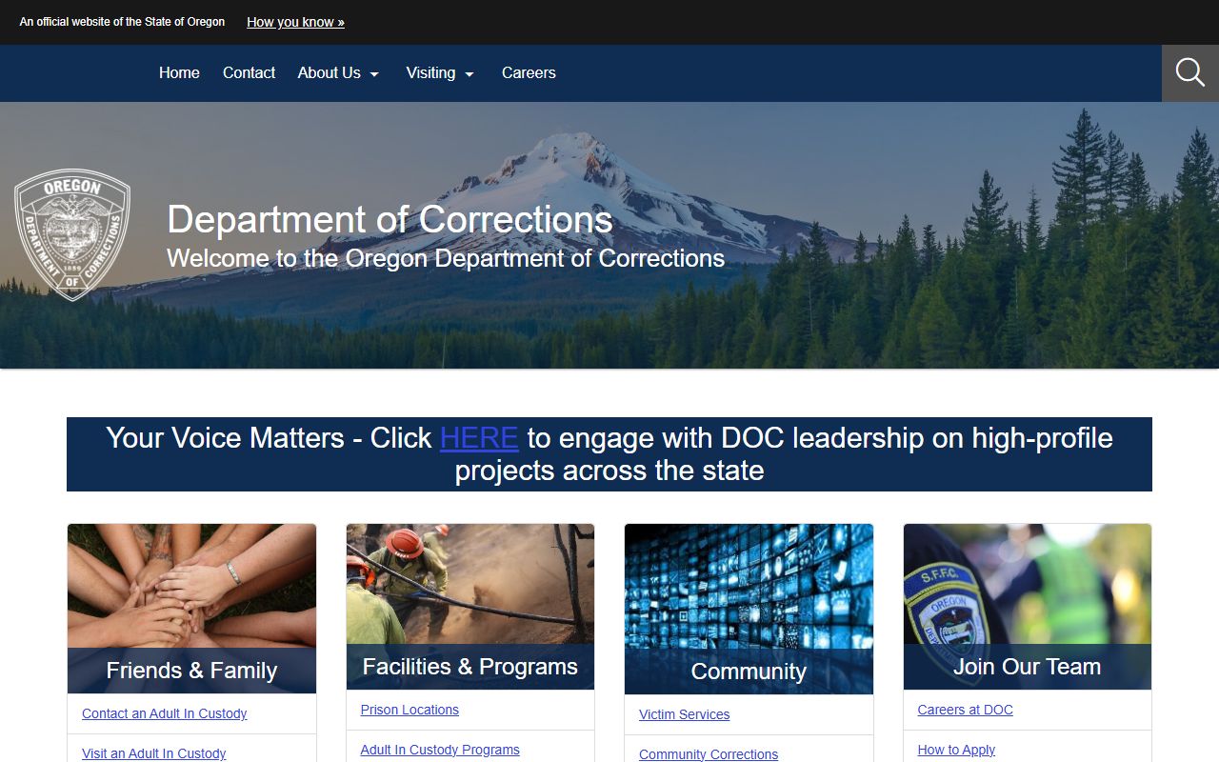Expand the Visiting dropdown menu
This screenshot has height=762, width=1219.
click(440, 72)
